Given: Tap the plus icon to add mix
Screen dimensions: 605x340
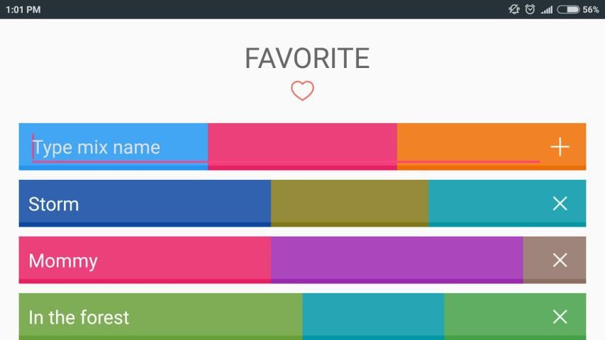Looking at the screenshot, I should pyautogui.click(x=560, y=147).
